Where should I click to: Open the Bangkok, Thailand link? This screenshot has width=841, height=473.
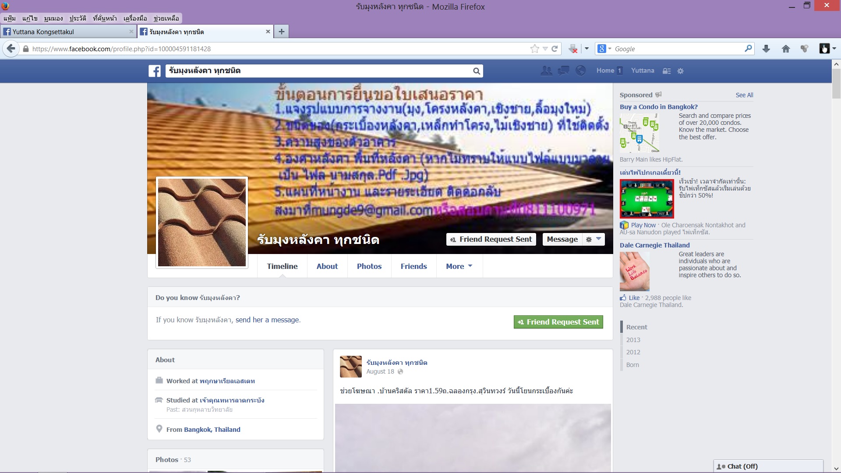212,430
